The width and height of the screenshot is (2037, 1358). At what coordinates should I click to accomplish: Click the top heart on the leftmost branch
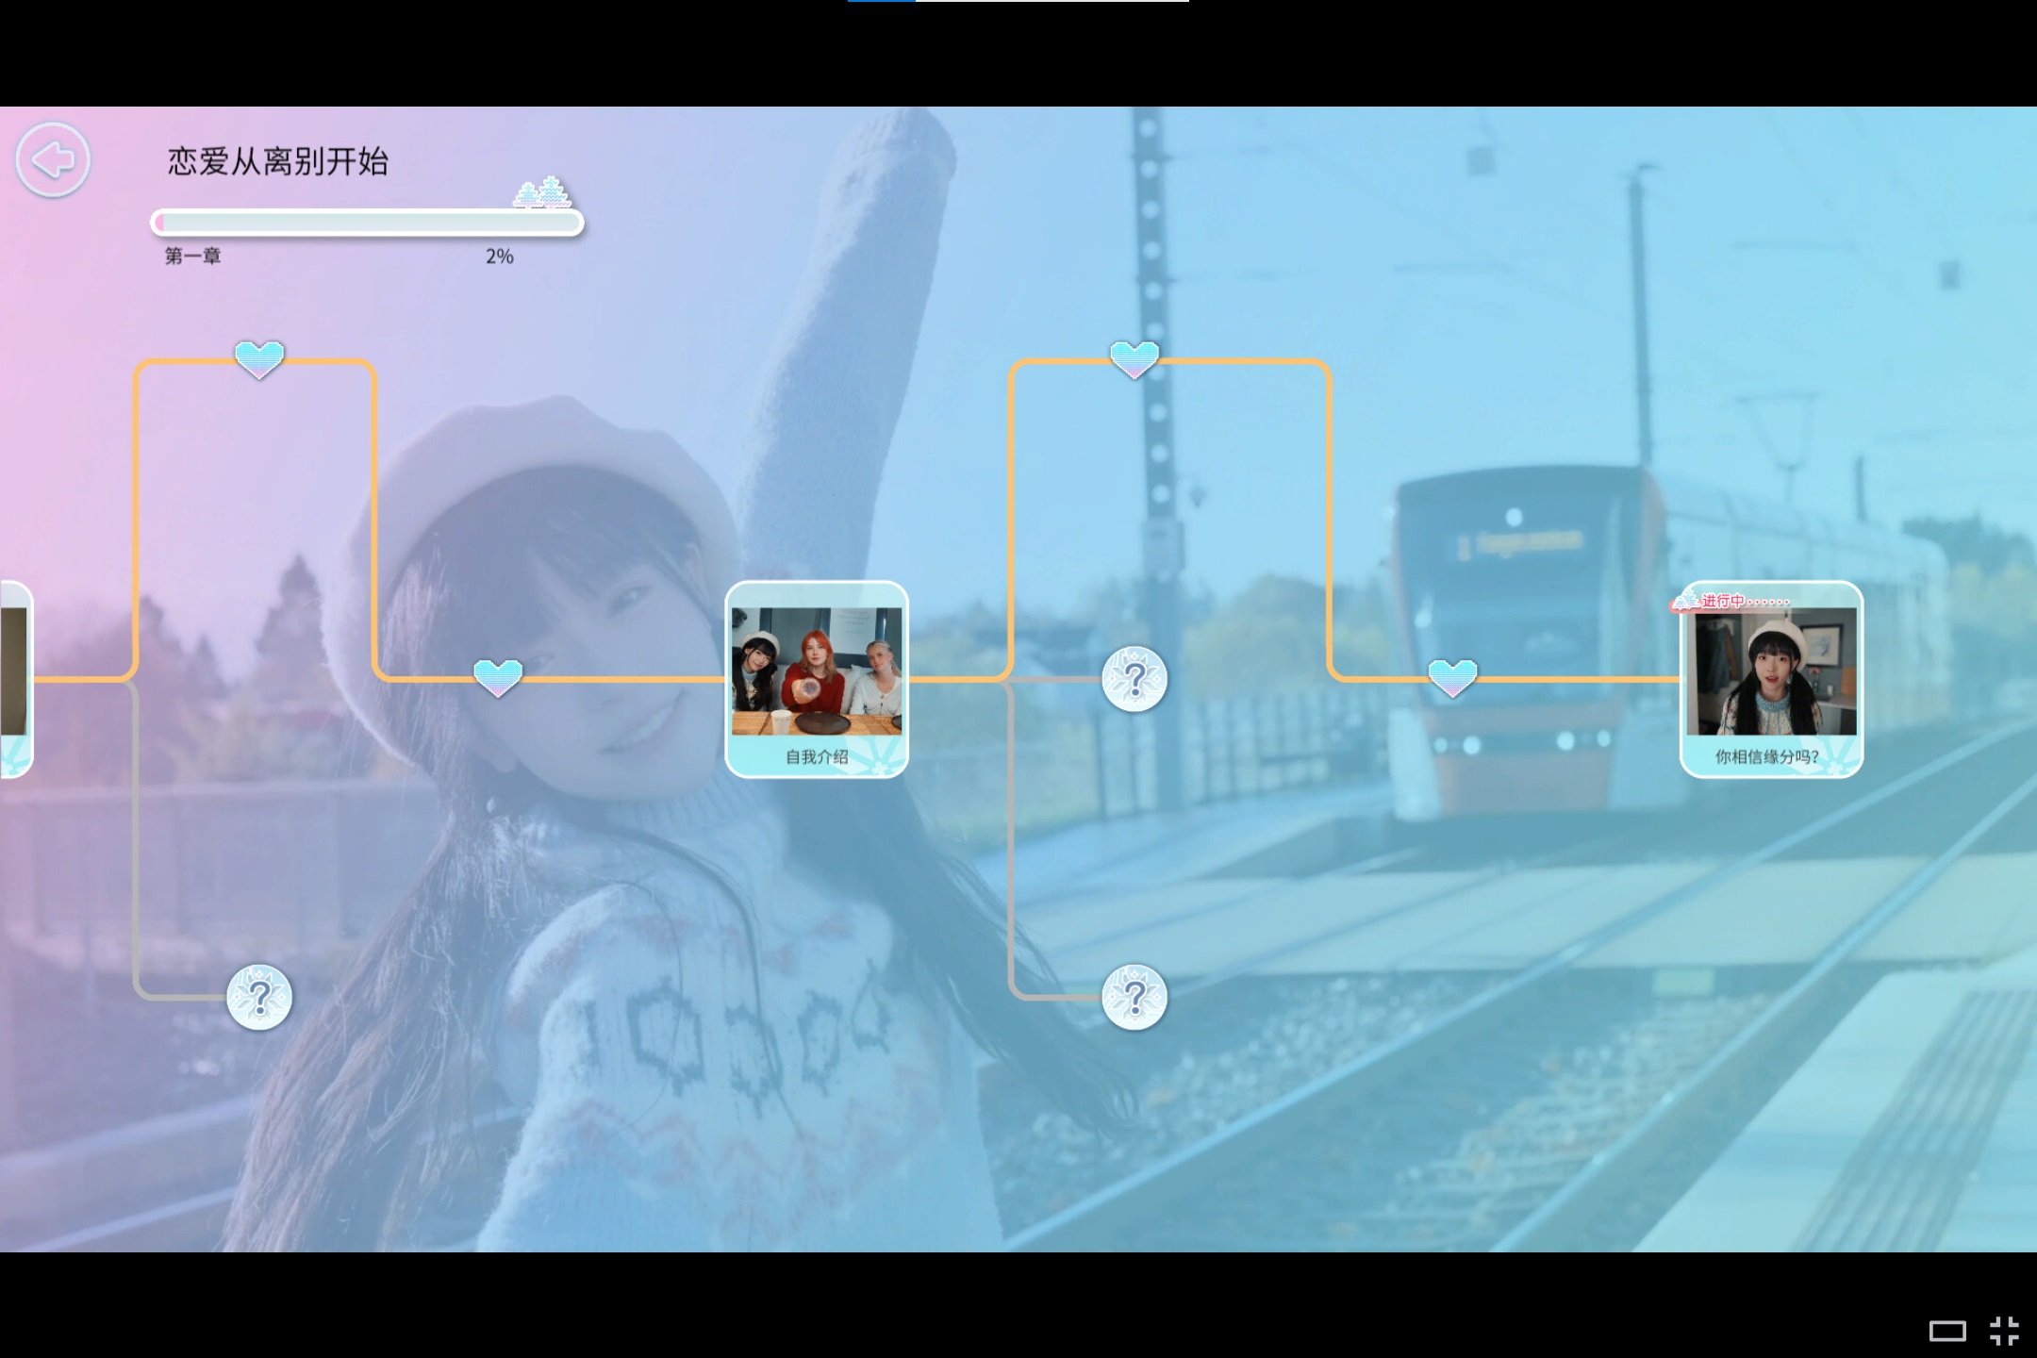pyautogui.click(x=259, y=358)
